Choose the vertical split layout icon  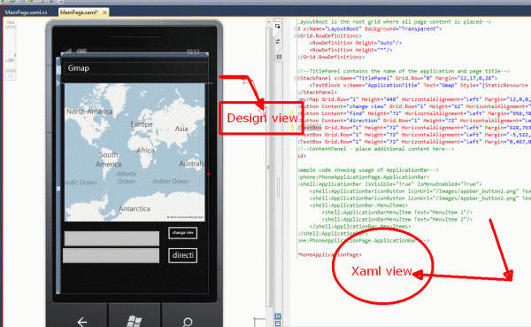pos(278,316)
